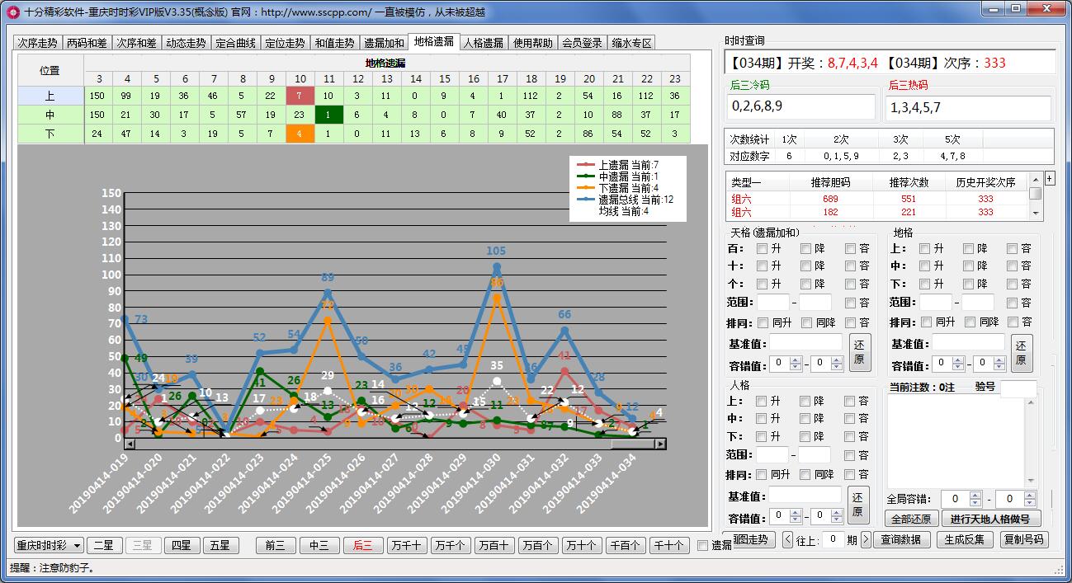
Task: Check the 降 checkbox for 百 in 天格 panel
Action: point(804,248)
